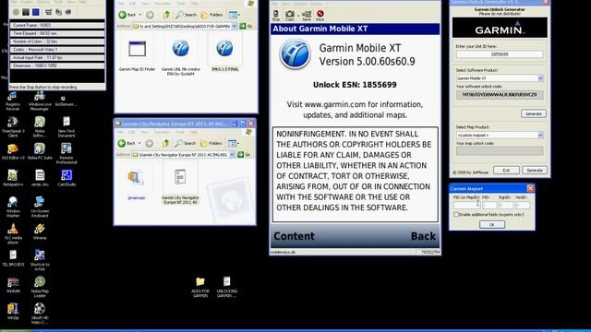The width and height of the screenshot is (591, 332).
Task: Click the Save icon in emulator toolbar
Action: tap(307, 15)
